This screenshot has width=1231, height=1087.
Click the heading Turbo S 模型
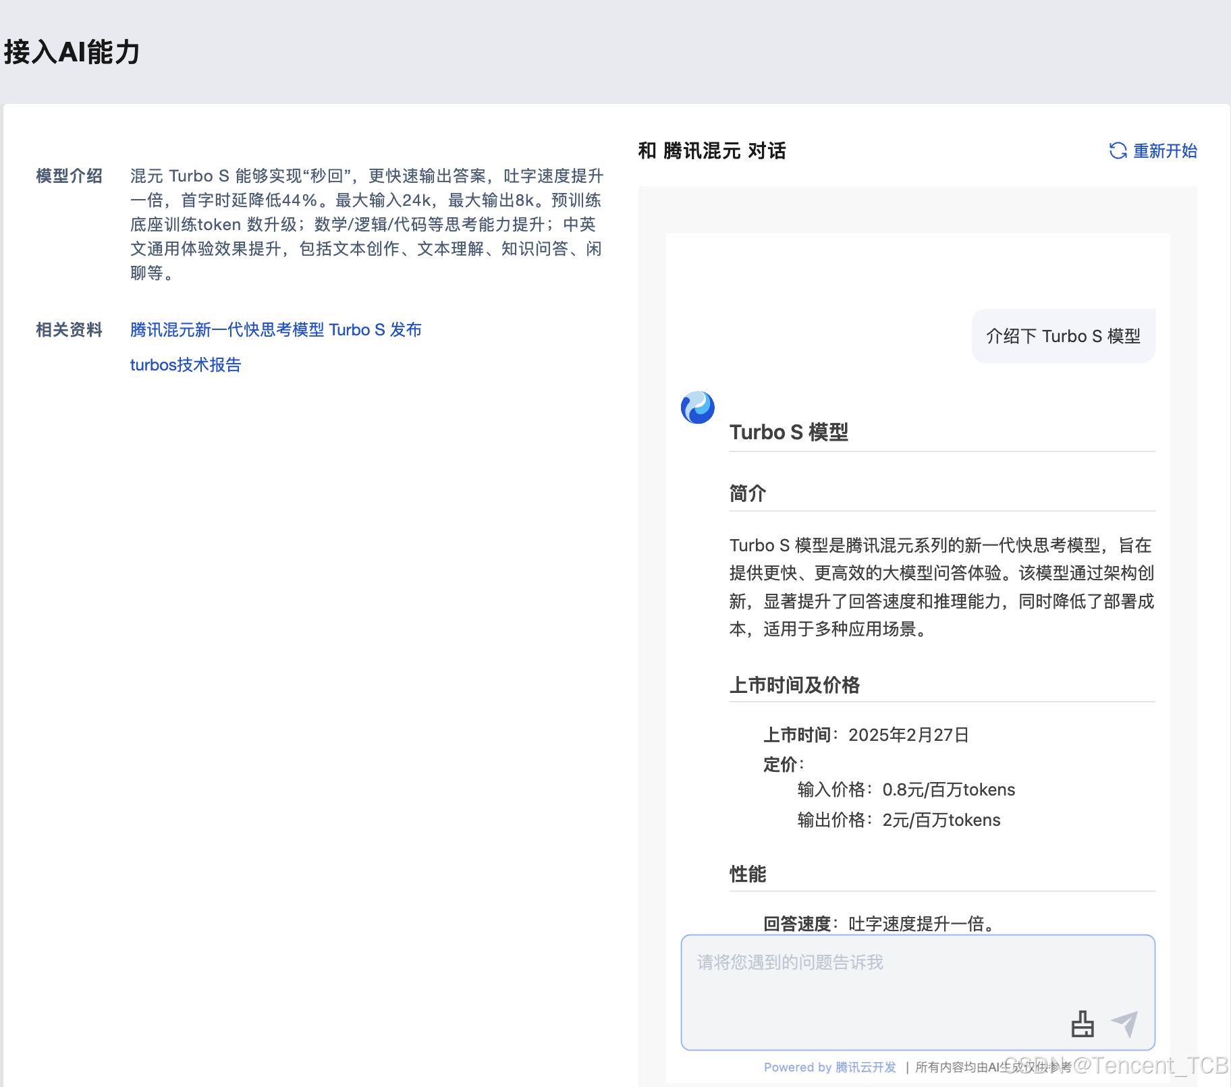(788, 432)
